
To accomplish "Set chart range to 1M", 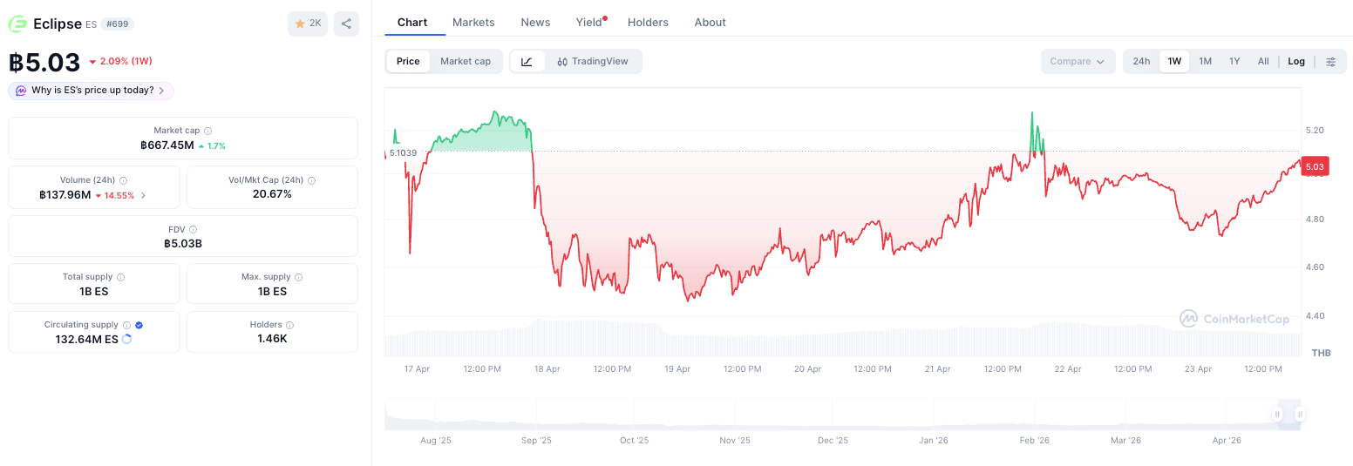I will (1205, 61).
